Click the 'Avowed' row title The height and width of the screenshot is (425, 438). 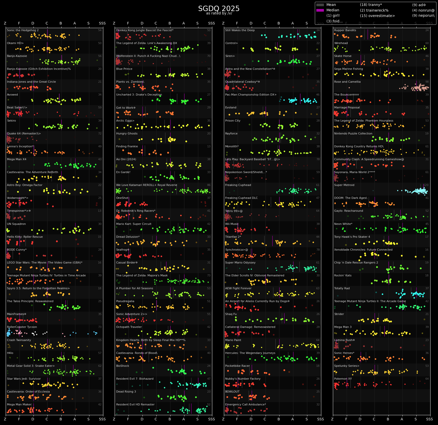pos(12,95)
